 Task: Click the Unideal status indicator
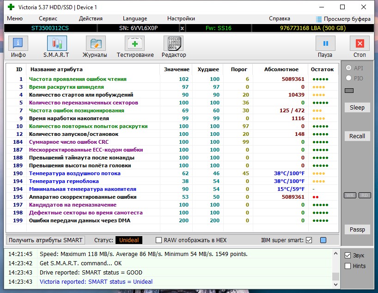(x=129, y=240)
